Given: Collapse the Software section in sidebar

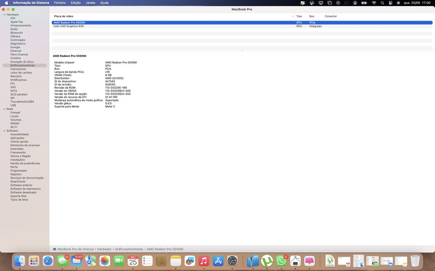Looking at the screenshot, I should (4, 131).
